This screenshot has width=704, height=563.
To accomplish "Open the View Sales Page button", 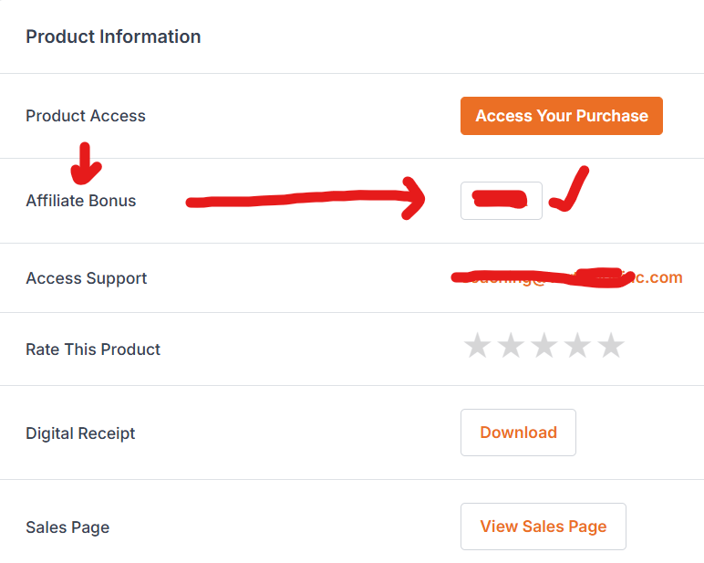I will coord(544,527).
